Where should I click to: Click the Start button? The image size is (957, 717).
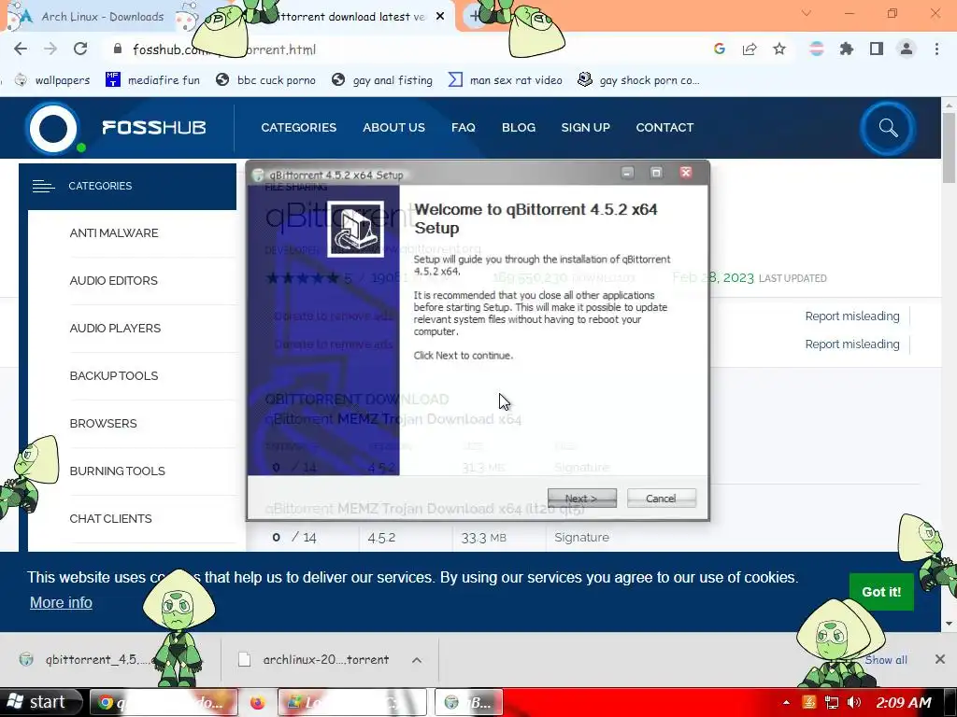(40, 702)
